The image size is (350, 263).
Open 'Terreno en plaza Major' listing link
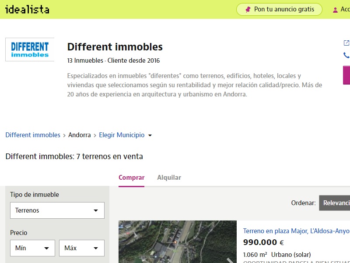pos(297,231)
